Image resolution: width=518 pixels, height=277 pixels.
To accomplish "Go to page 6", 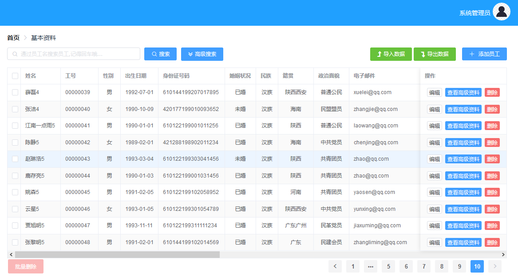I will click(x=406, y=266).
